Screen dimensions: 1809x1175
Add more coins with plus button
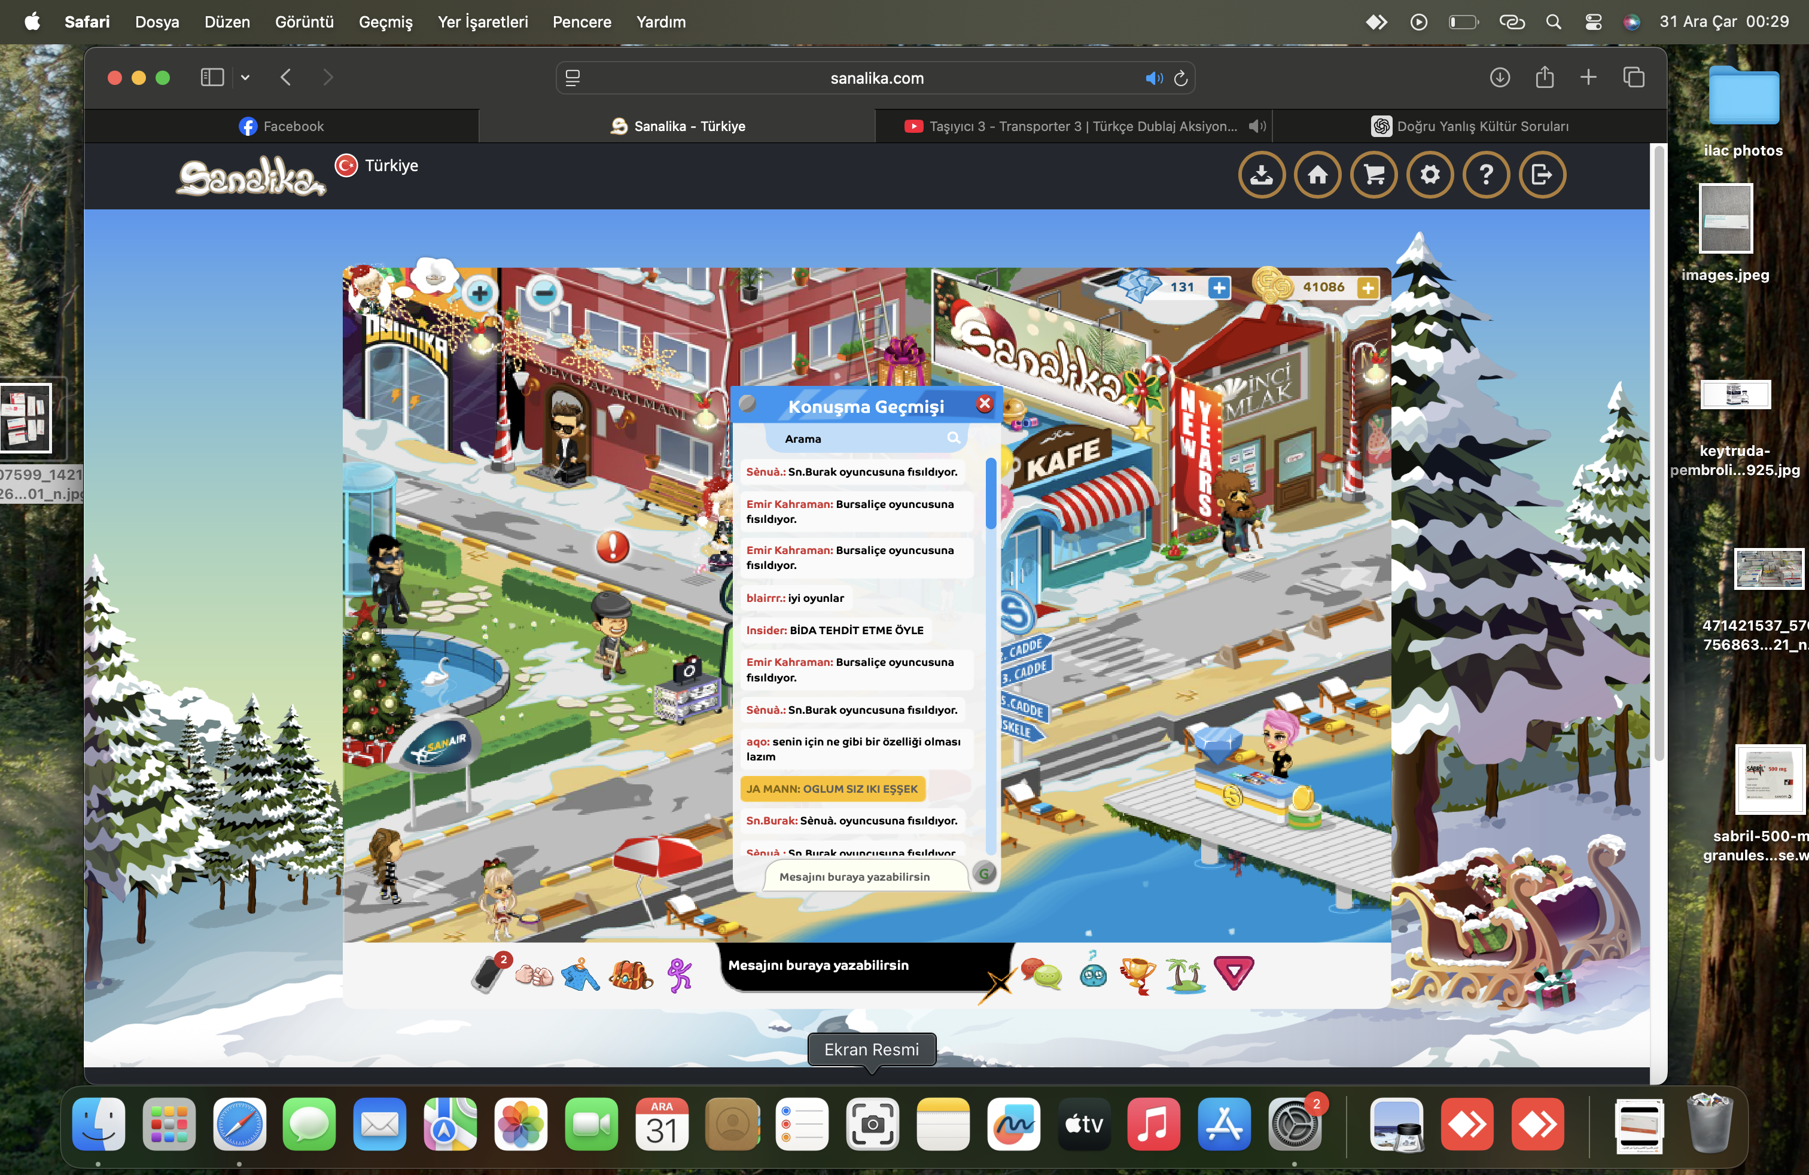coord(1368,287)
